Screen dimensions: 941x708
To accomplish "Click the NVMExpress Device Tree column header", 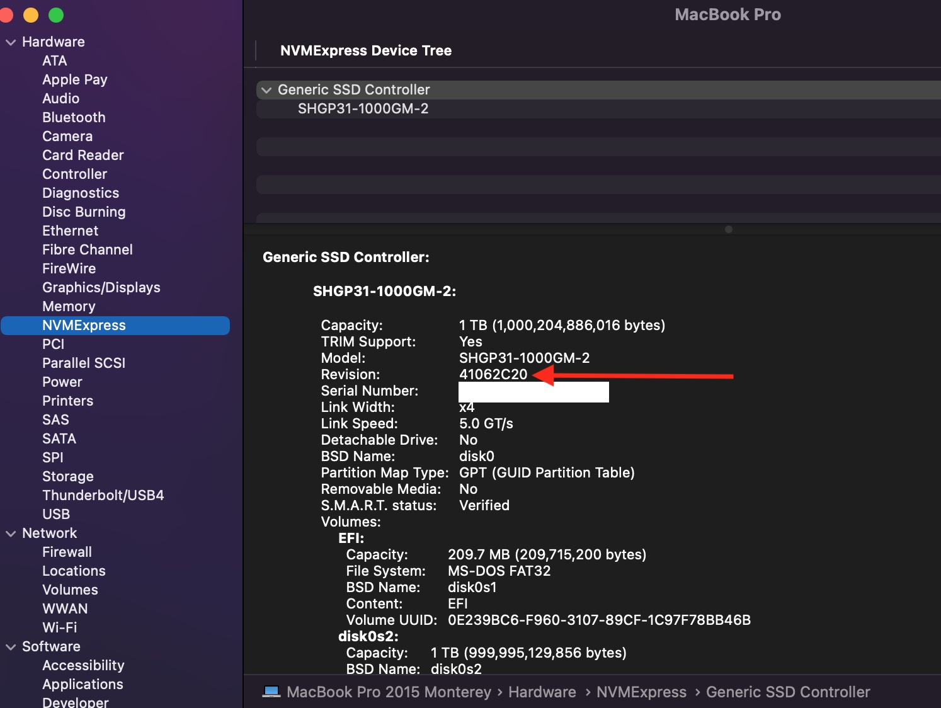I will coord(365,51).
